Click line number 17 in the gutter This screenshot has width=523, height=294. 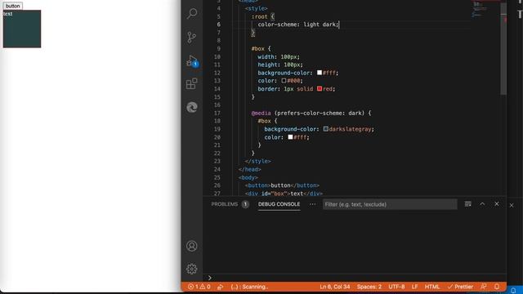(x=217, y=113)
